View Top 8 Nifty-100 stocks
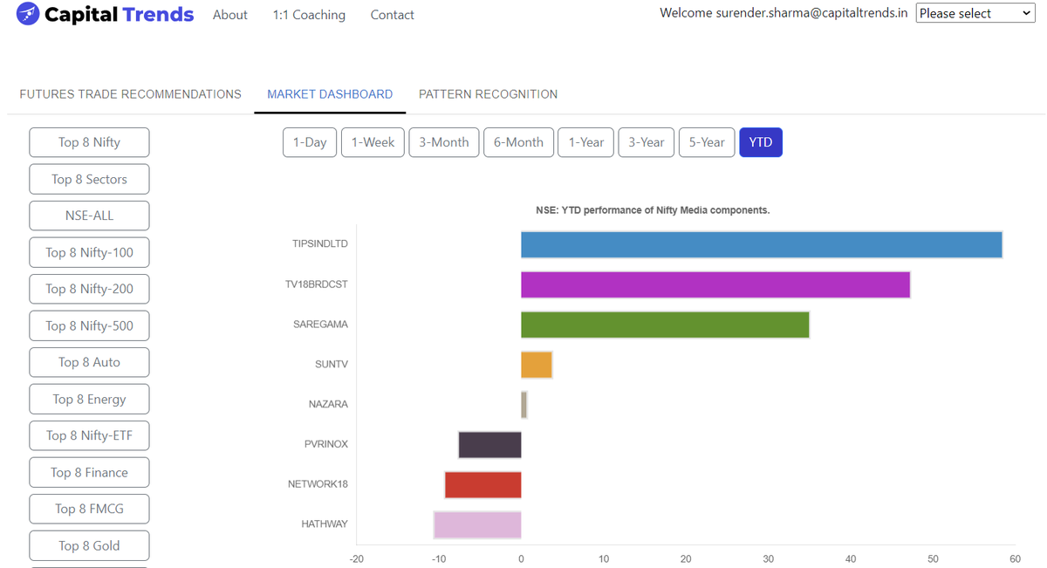The width and height of the screenshot is (1047, 568). click(89, 252)
